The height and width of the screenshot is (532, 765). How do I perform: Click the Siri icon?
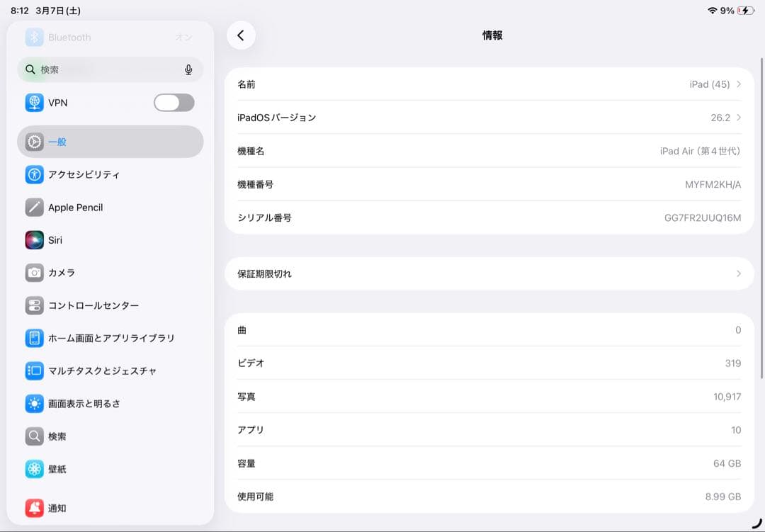tap(34, 240)
